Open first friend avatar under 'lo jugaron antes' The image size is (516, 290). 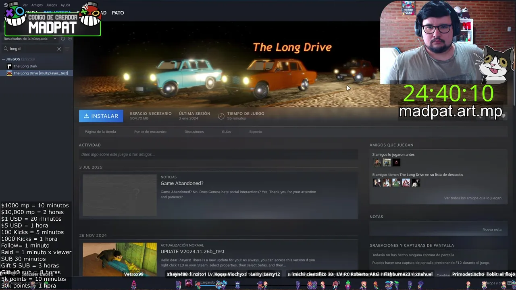click(377, 162)
